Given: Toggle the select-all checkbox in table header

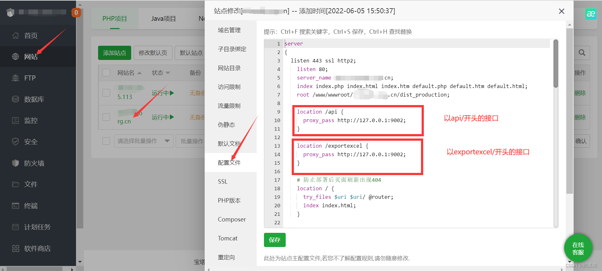Looking at the screenshot, I should tap(106, 73).
